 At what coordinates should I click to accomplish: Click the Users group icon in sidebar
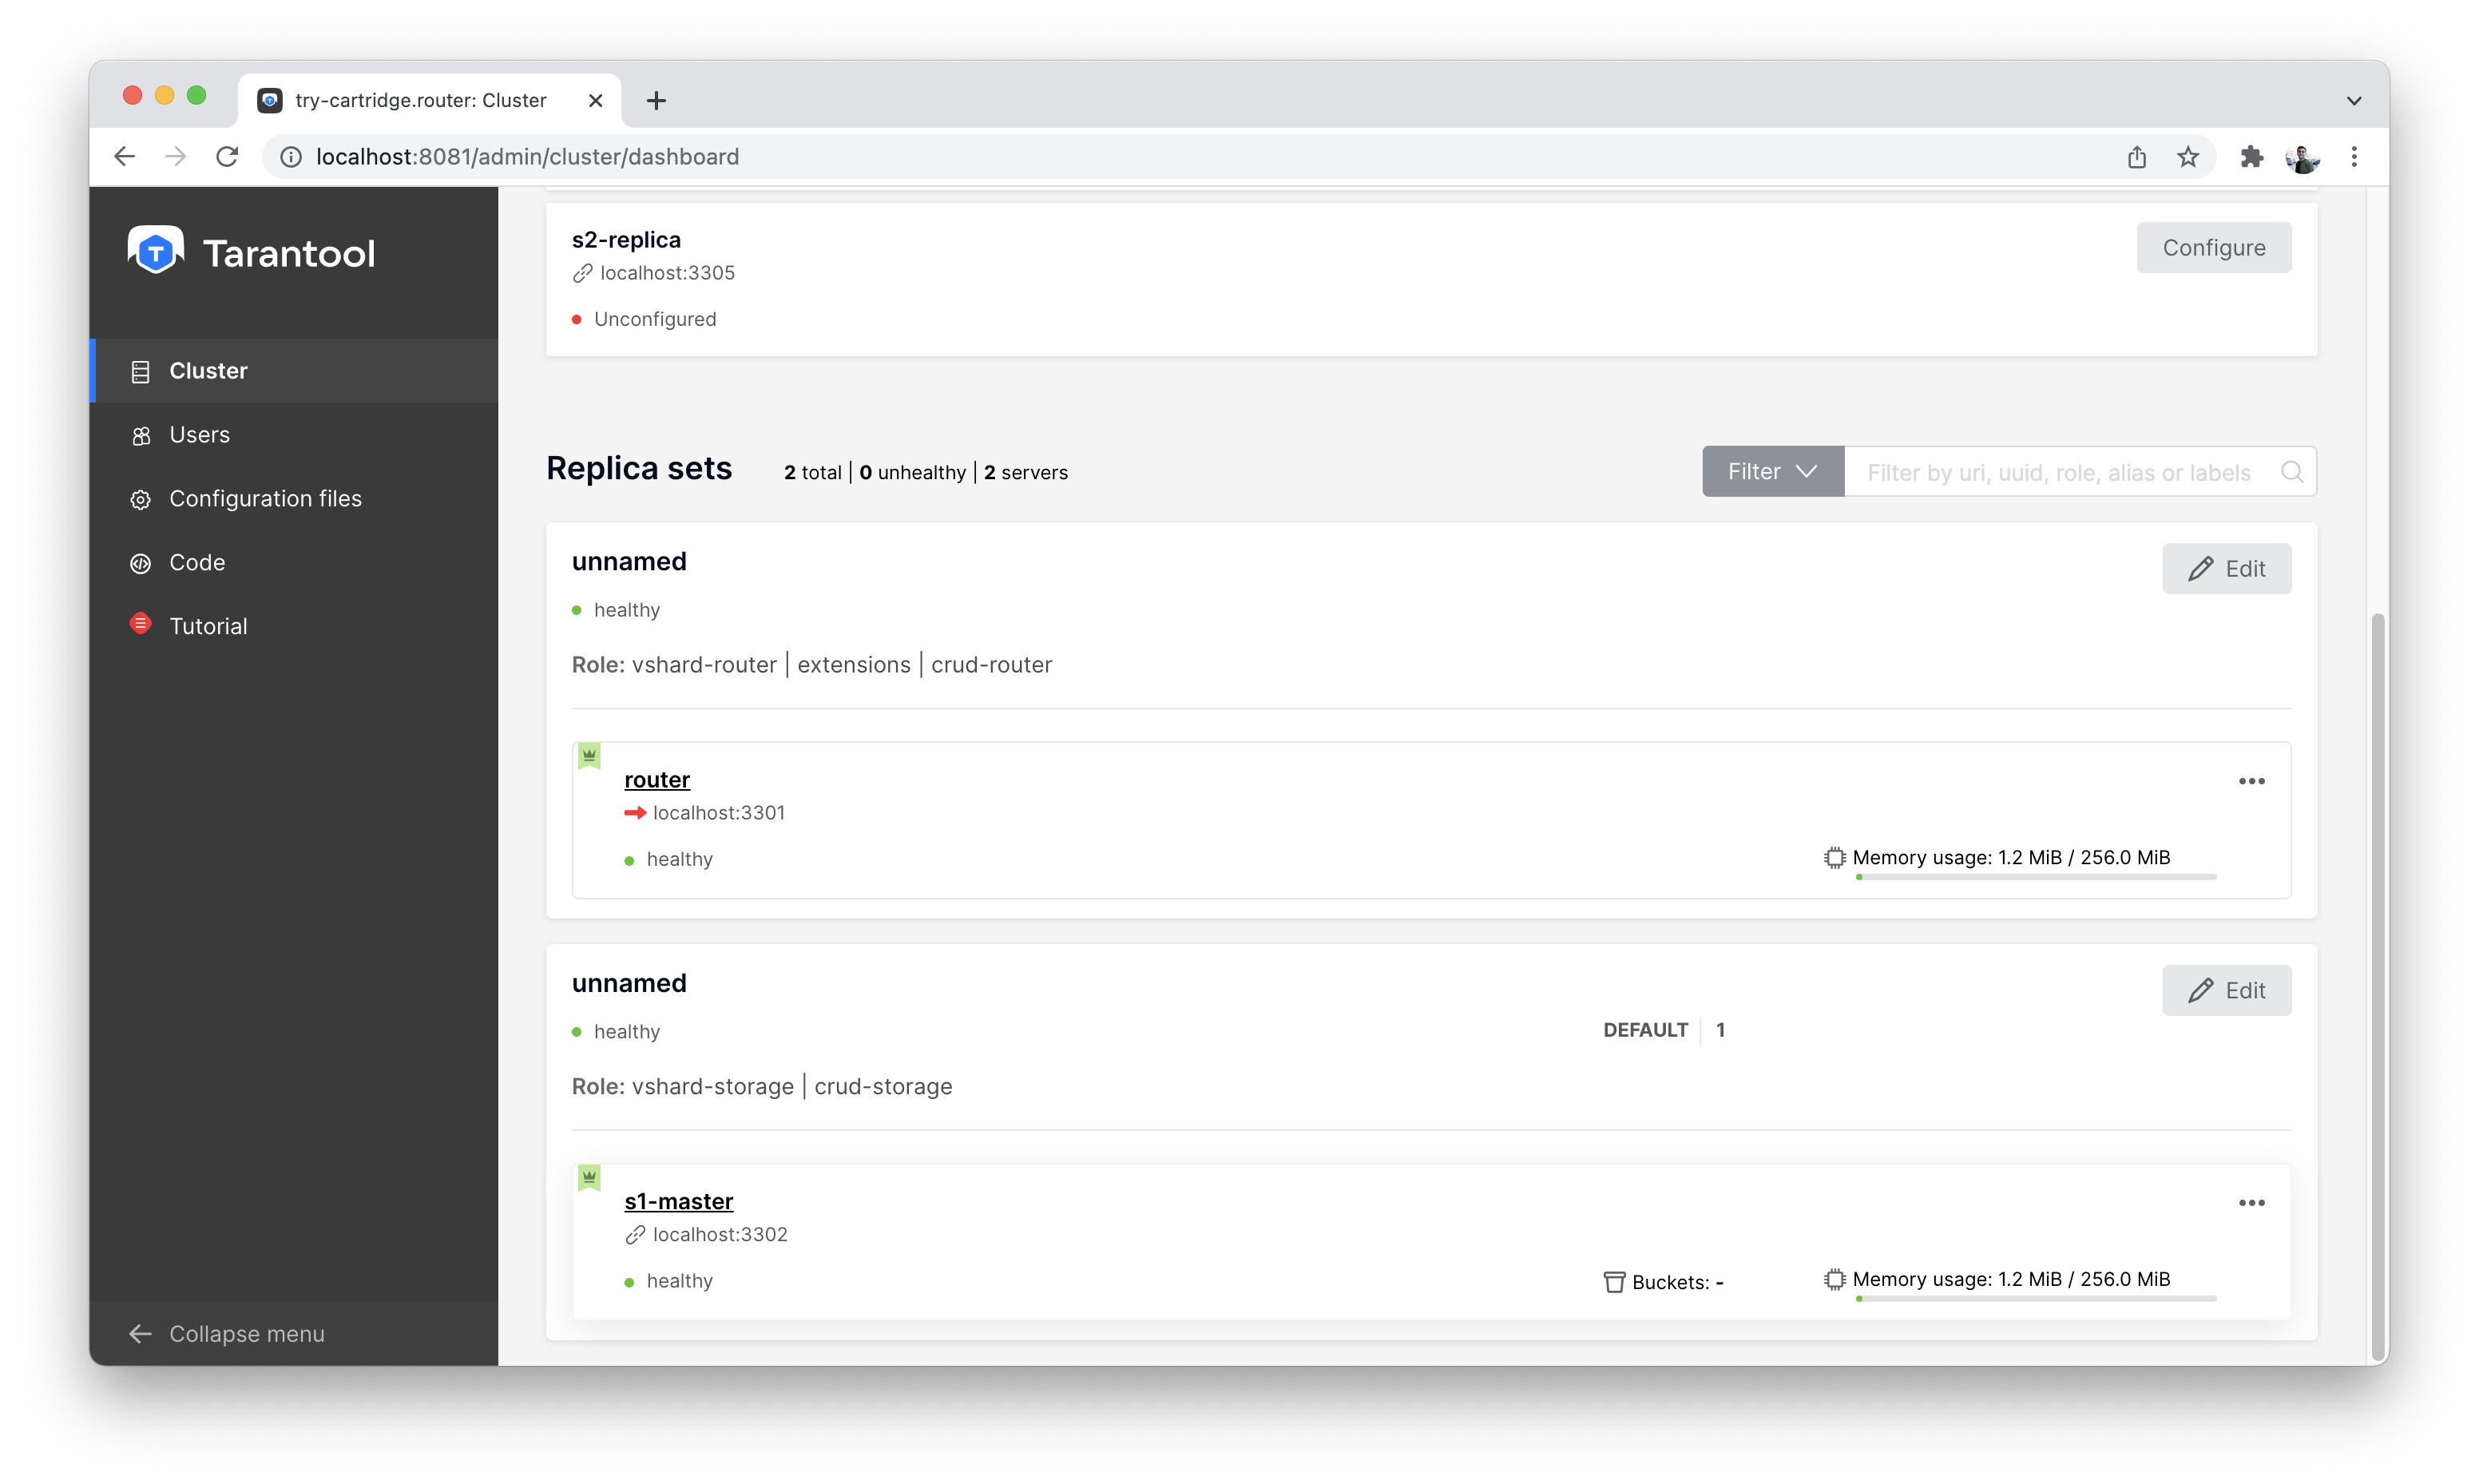point(141,436)
